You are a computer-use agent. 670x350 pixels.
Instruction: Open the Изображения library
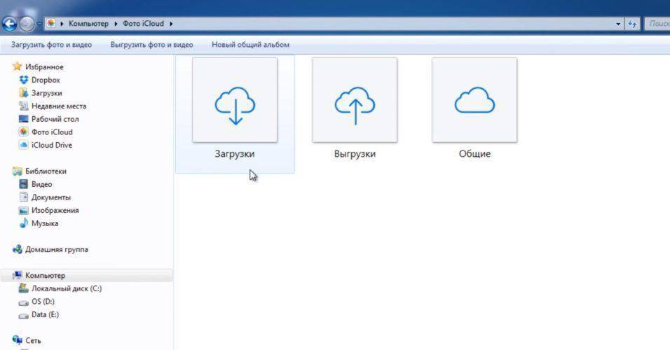click(55, 210)
